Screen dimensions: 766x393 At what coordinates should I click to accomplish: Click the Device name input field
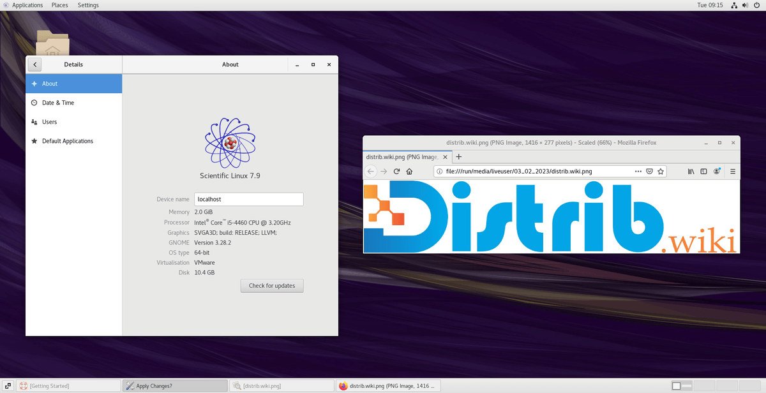pos(249,199)
